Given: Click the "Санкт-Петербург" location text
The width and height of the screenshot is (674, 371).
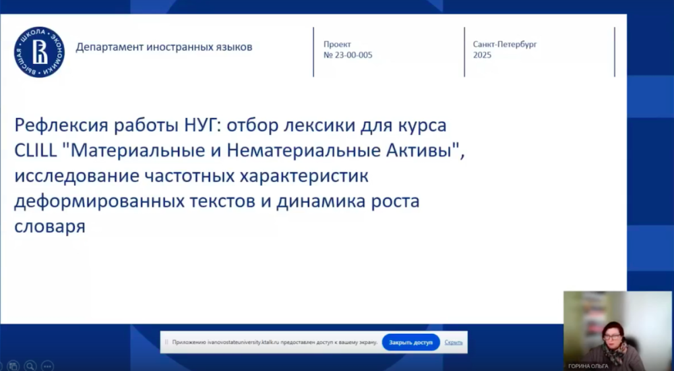Looking at the screenshot, I should tap(505, 44).
